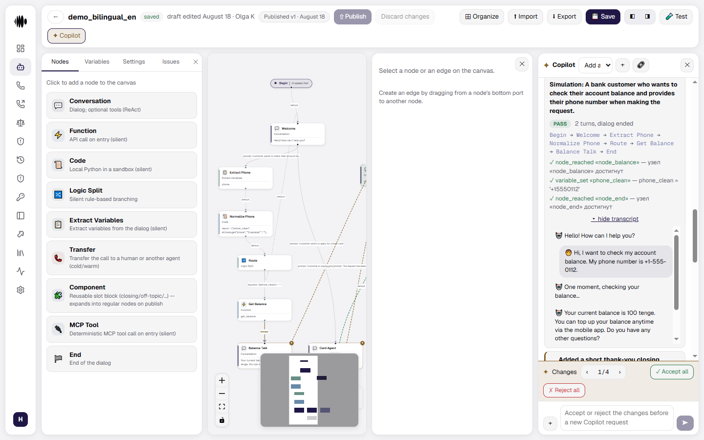Click the waveform app logo icon
The image size is (704, 440).
click(x=21, y=21)
